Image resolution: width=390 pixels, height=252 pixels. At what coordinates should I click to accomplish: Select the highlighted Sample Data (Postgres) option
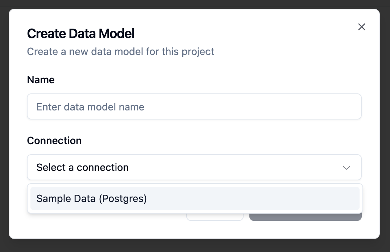point(194,198)
